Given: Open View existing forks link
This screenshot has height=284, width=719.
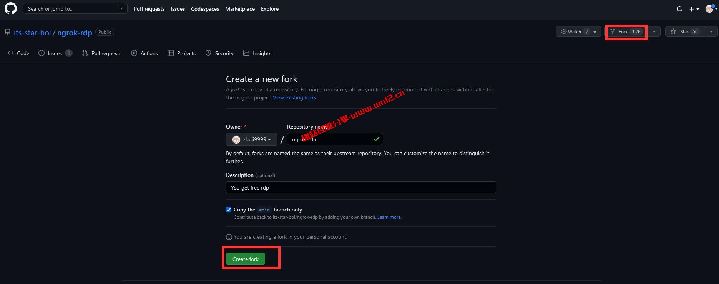Looking at the screenshot, I should 295,98.
